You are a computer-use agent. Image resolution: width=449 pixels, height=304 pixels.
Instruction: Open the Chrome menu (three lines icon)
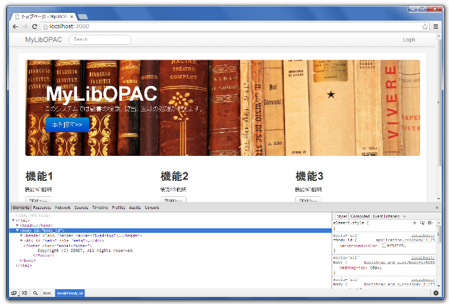point(436,27)
